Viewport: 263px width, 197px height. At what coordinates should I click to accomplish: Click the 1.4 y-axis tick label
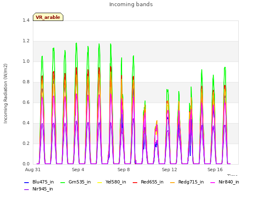coord(26,20)
